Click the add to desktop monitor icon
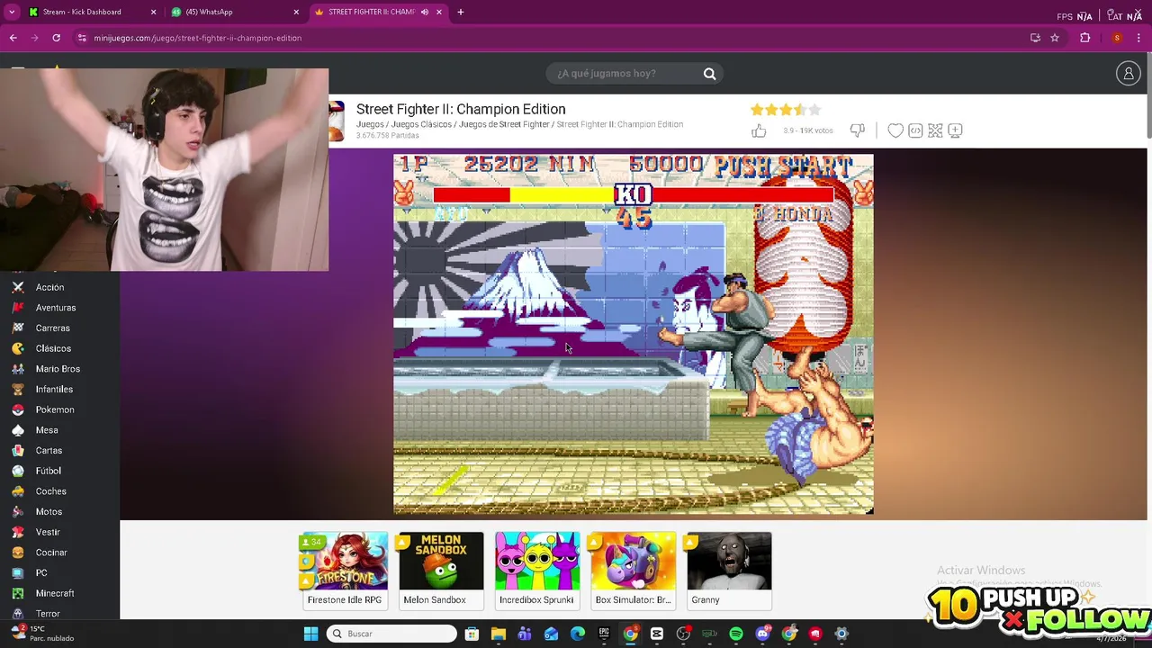1152x648 pixels. (x=955, y=131)
